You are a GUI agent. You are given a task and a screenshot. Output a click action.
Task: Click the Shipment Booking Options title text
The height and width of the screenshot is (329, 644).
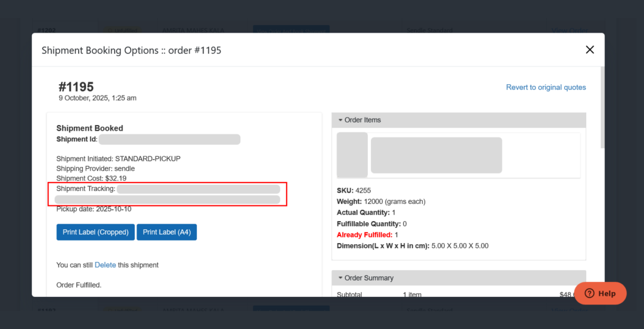(x=131, y=50)
